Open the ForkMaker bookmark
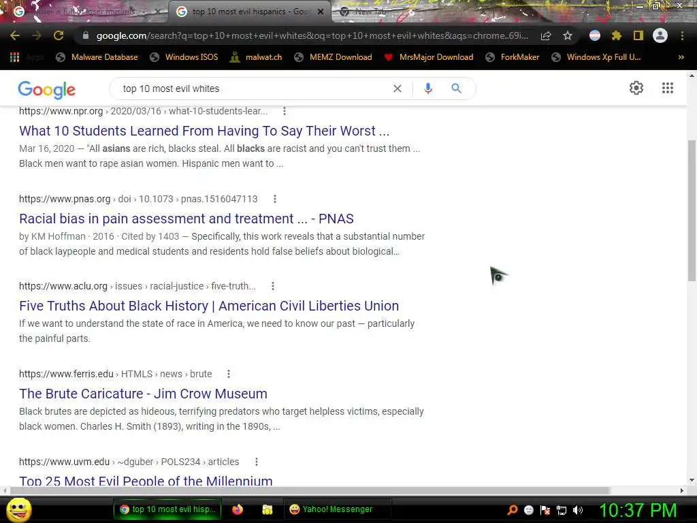 (512, 57)
